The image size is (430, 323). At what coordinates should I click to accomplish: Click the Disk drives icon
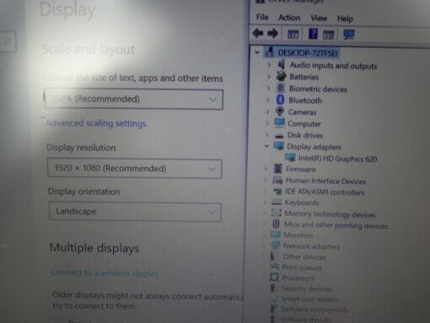click(x=279, y=136)
